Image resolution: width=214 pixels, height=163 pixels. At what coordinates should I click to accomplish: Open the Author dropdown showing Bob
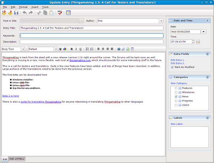(x=160, y=21)
